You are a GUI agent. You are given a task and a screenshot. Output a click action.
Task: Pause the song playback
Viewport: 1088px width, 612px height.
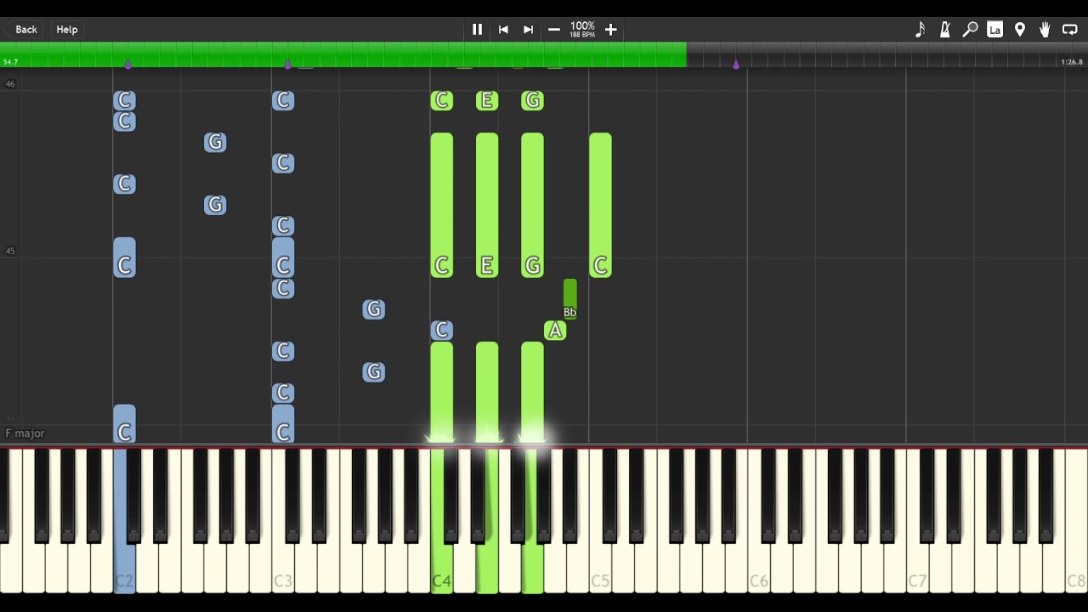[477, 30]
